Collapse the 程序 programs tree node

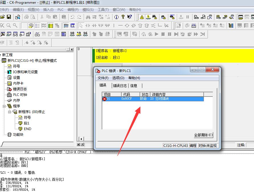(x=4, y=106)
